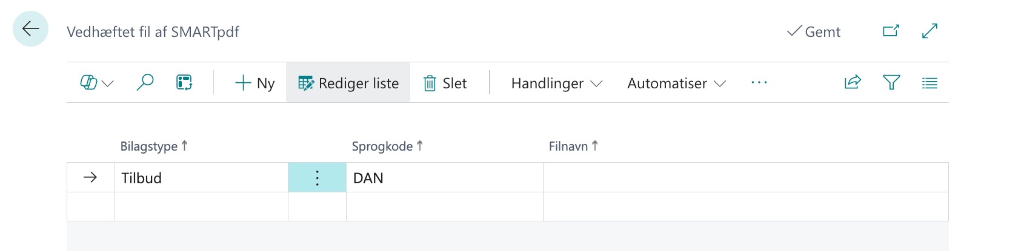Open page in new window icon
Viewport: 1021px width, 251px height.
(891, 31)
